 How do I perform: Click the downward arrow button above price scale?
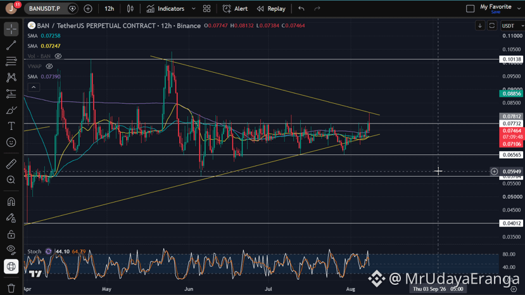(480, 26)
